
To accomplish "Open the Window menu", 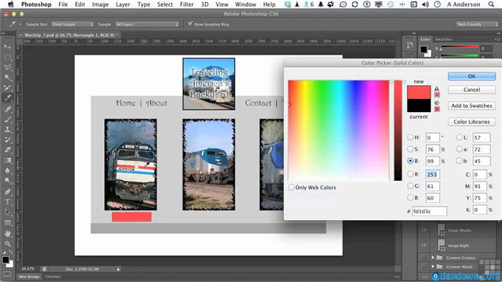I will tap(246, 4).
